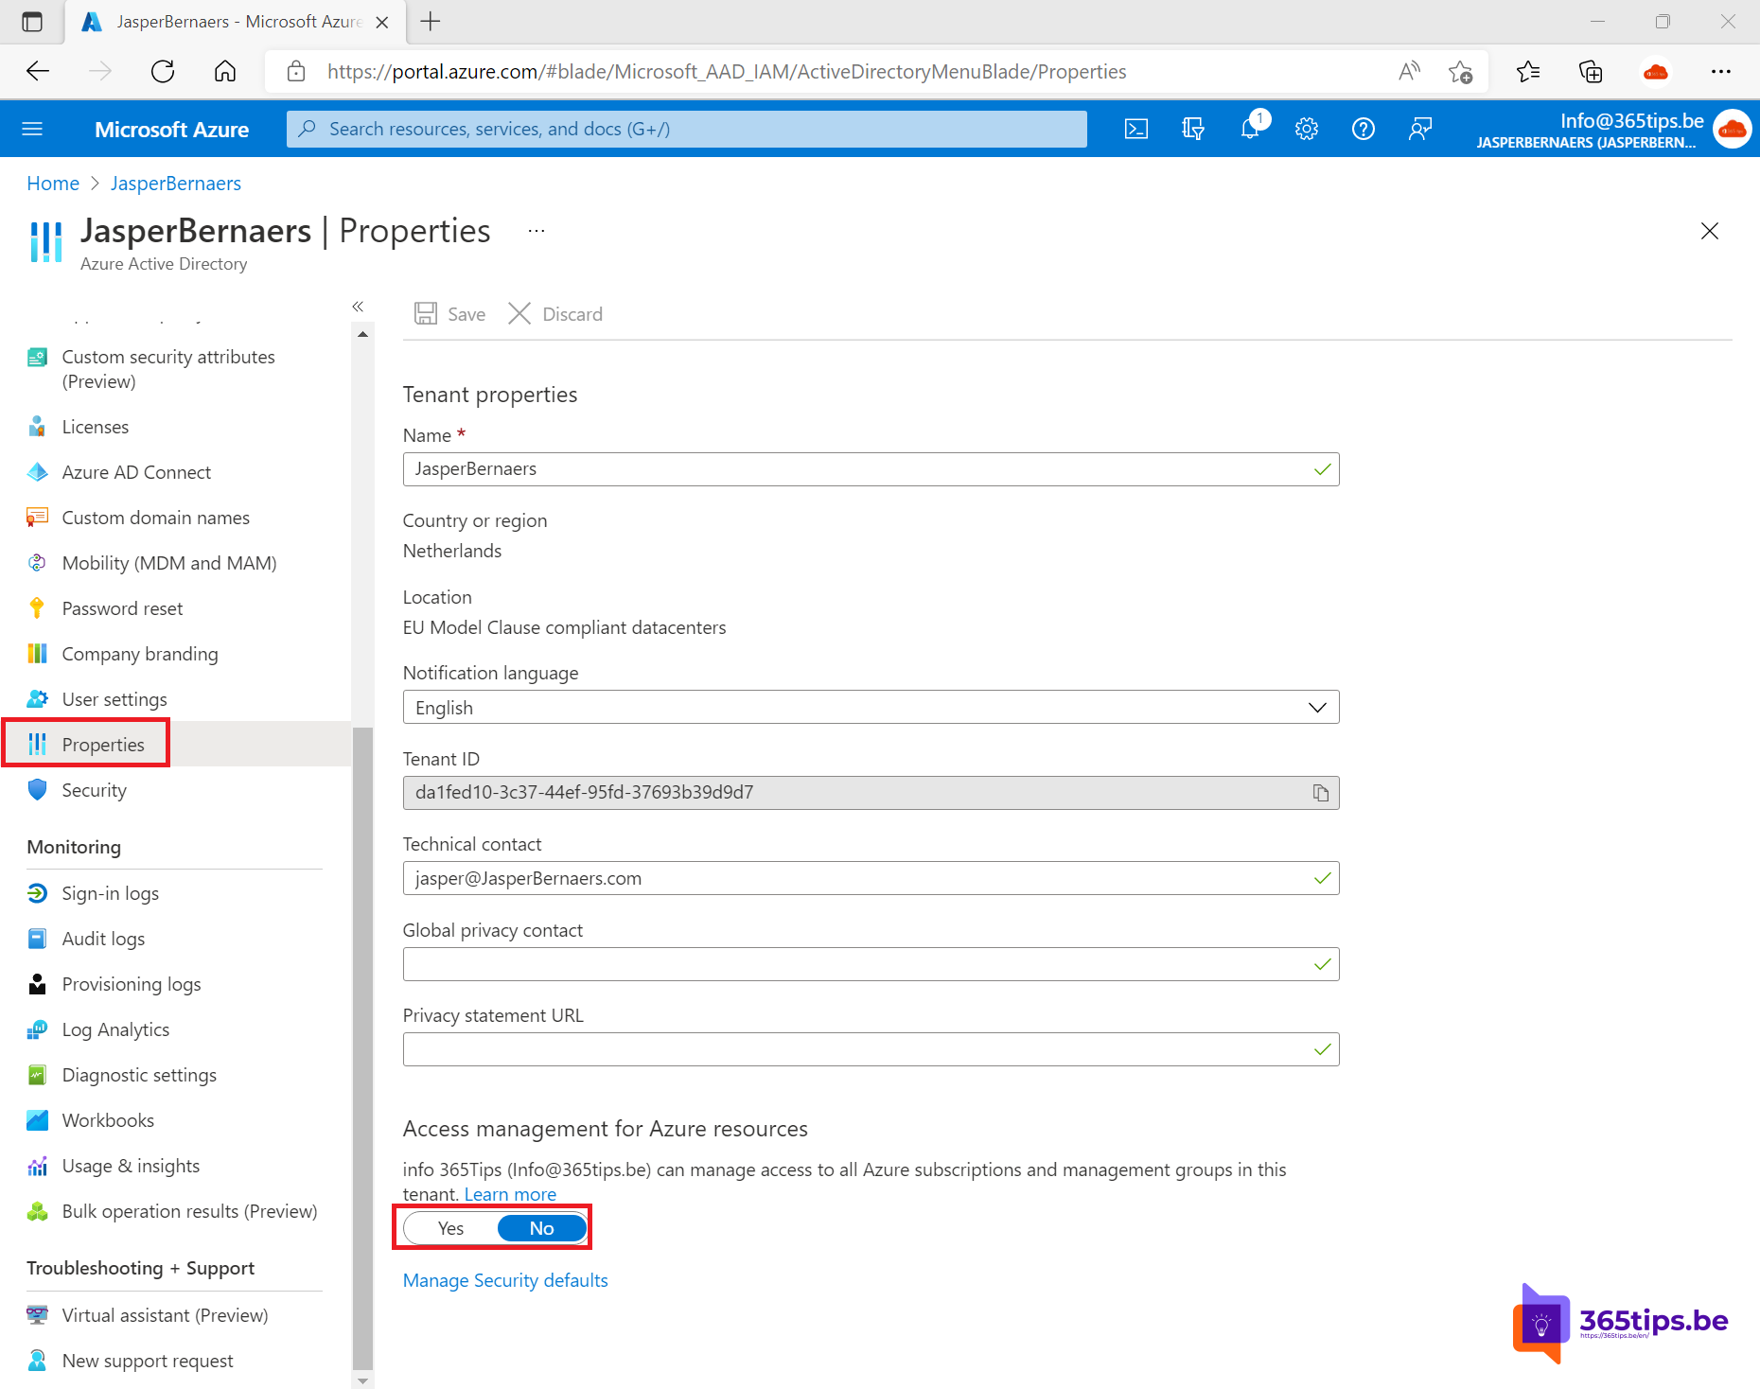Add page to favorites star
Screen dimensions: 1760x1389
pyautogui.click(x=1460, y=72)
